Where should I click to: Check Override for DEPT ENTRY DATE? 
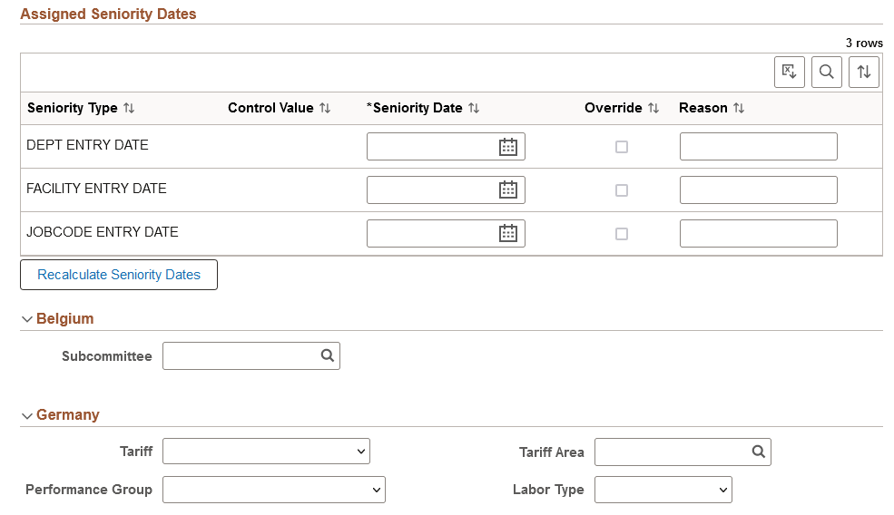point(622,147)
